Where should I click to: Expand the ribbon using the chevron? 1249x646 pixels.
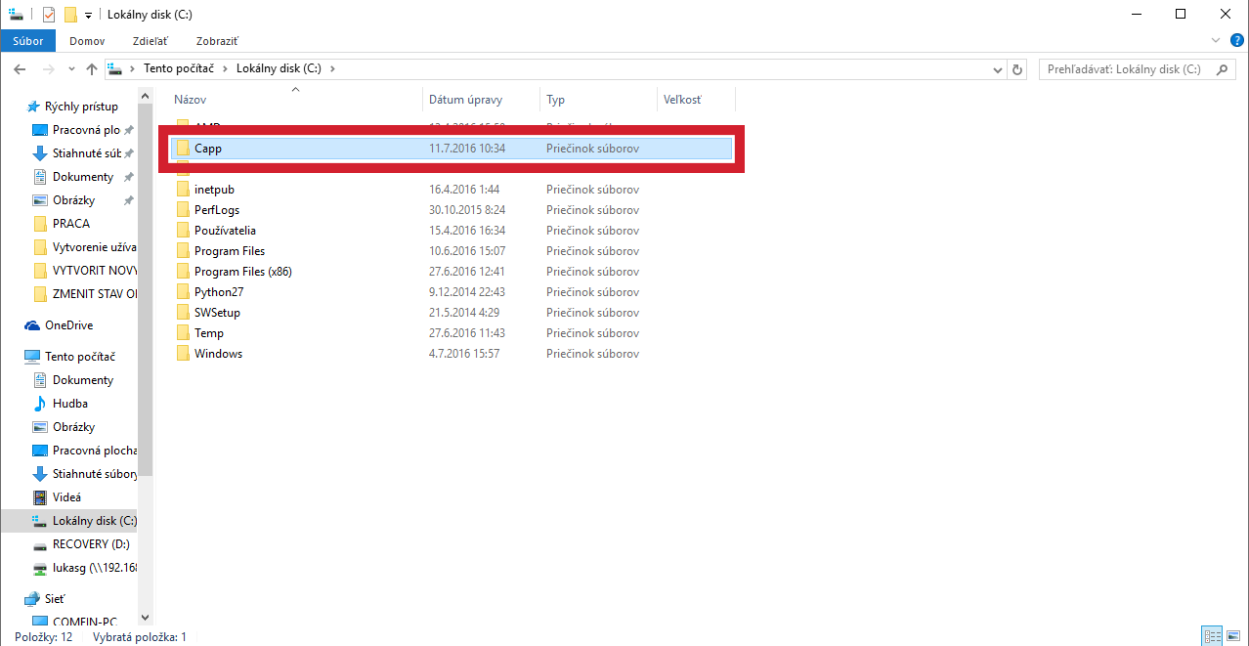(1217, 40)
